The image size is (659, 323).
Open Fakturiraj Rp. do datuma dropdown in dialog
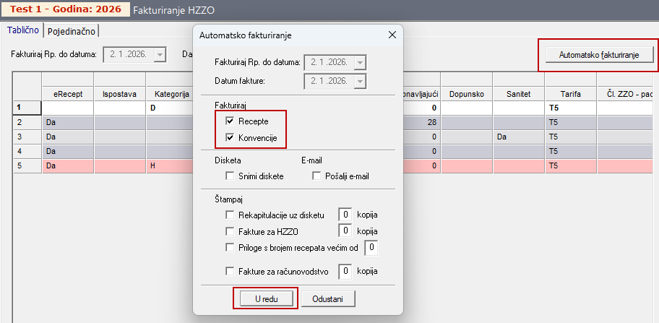tap(361, 62)
